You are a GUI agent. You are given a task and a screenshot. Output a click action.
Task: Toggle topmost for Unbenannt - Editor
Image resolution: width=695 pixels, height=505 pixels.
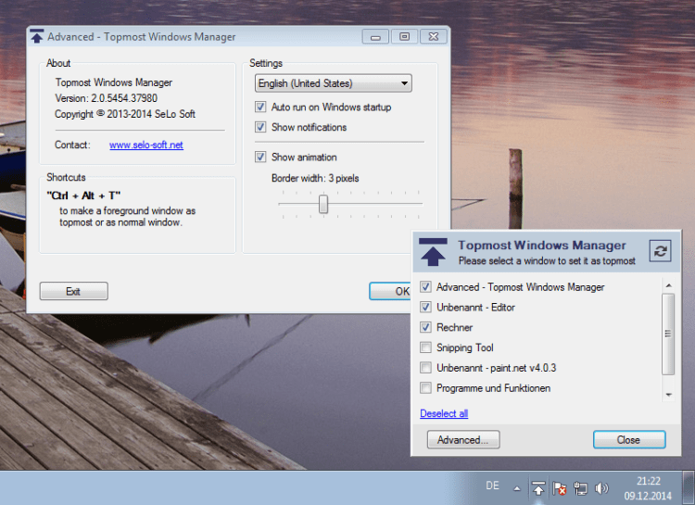pos(425,307)
